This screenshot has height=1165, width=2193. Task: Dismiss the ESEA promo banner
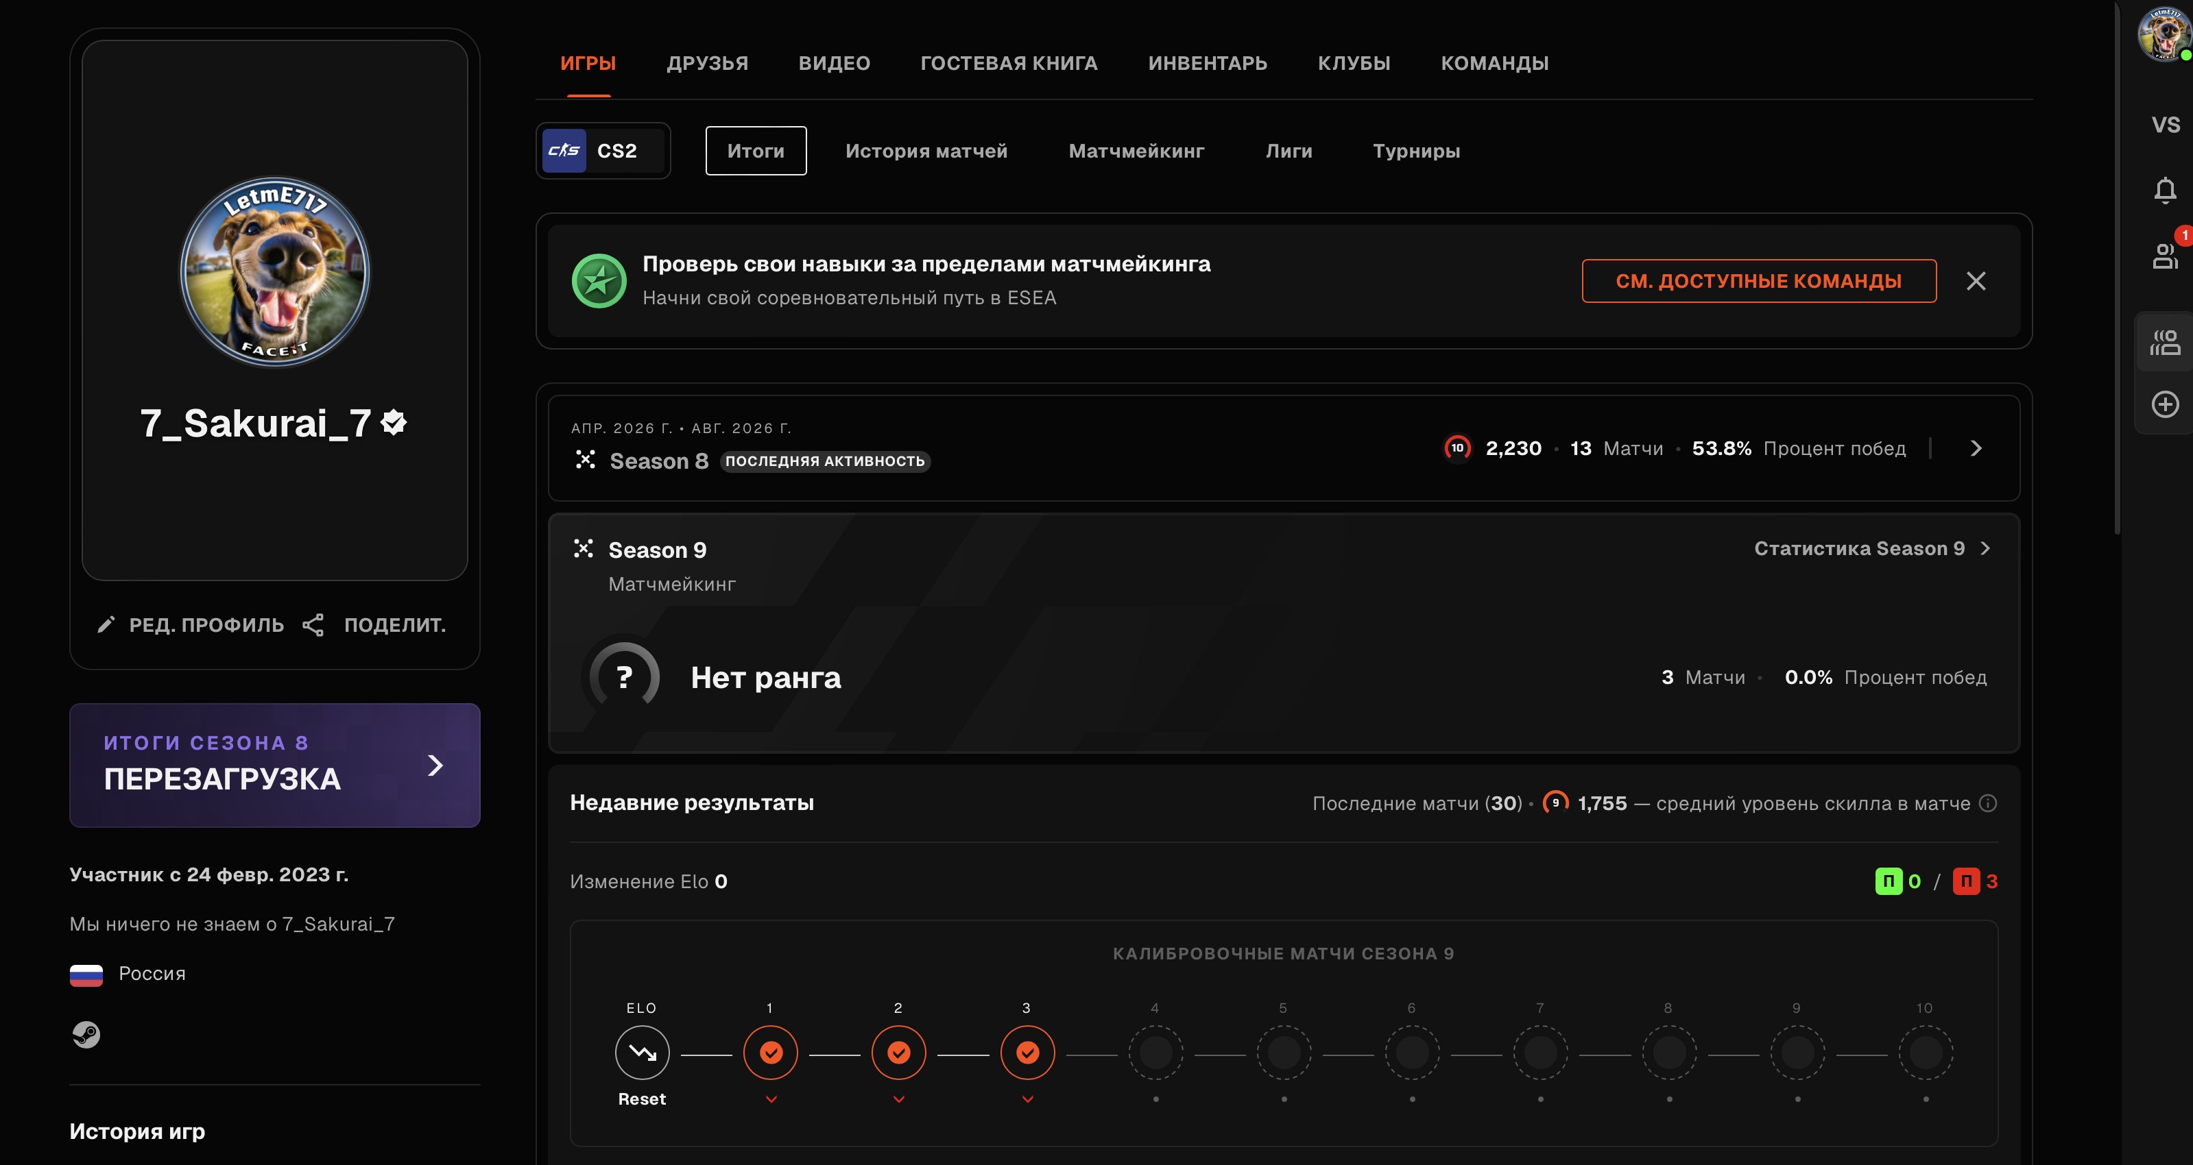(1976, 281)
